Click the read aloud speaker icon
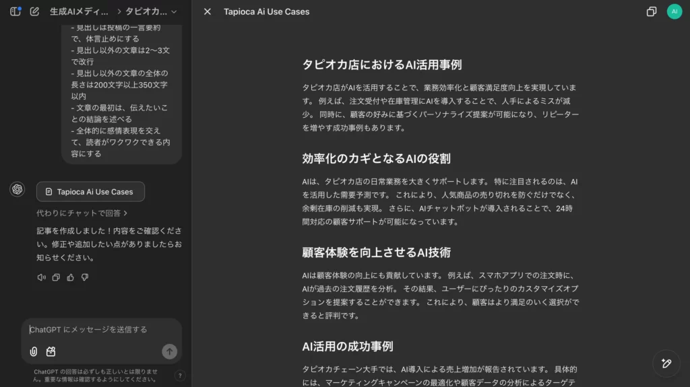 [x=42, y=277]
